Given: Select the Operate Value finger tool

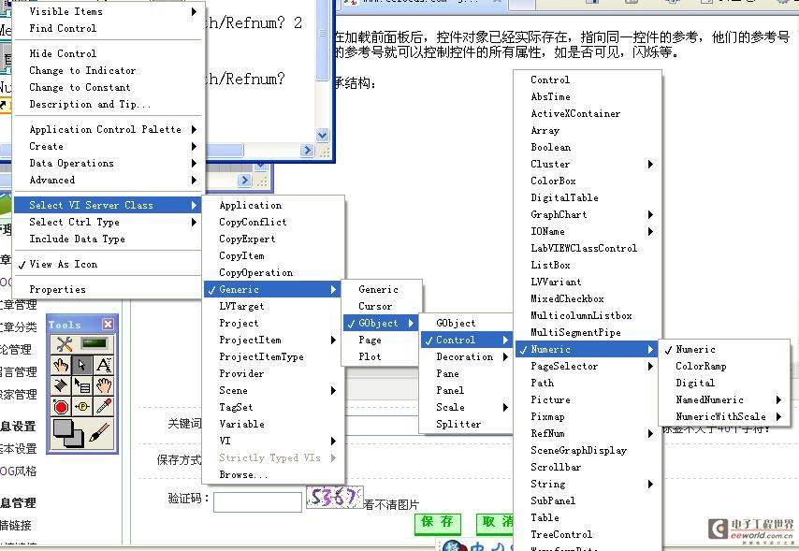Looking at the screenshot, I should pyautogui.click(x=60, y=364).
